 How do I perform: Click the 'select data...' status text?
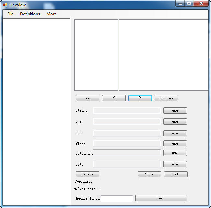(87, 189)
